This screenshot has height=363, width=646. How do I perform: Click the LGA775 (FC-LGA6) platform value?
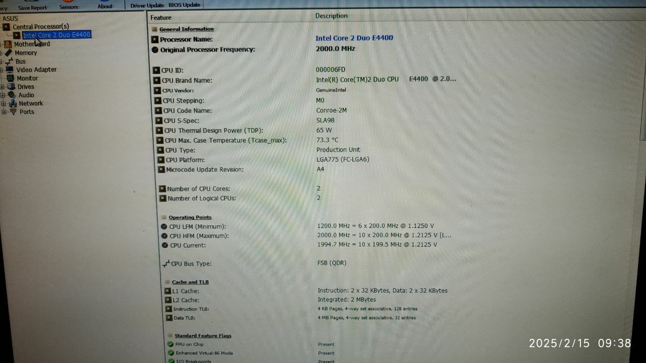pos(343,159)
